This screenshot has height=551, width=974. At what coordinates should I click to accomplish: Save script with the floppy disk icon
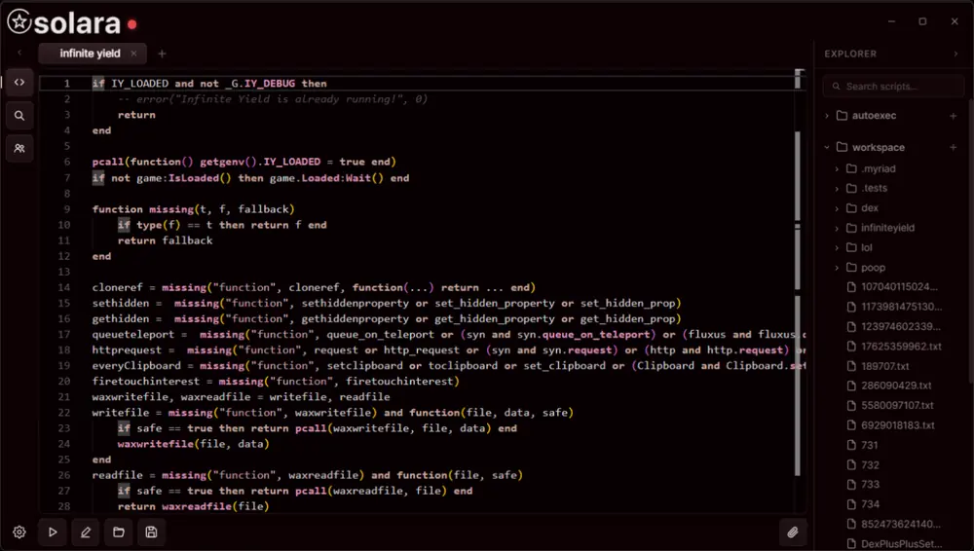(152, 533)
